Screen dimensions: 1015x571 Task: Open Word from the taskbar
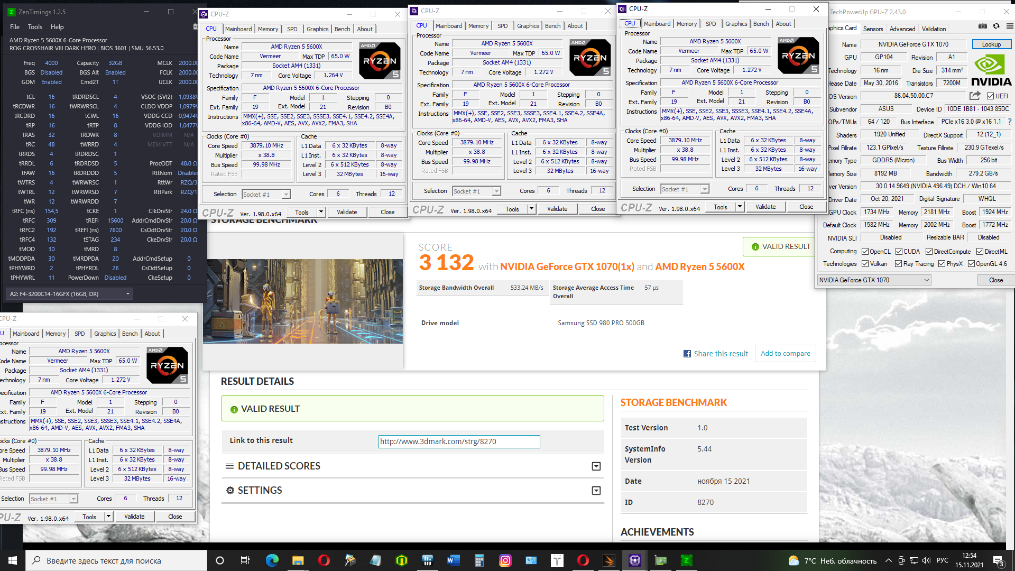point(453,560)
